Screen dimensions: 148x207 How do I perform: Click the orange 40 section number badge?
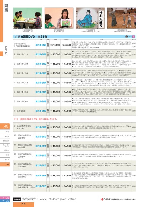pos(5,126)
